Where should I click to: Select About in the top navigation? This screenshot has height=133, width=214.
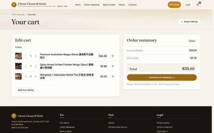pos(122,5)
